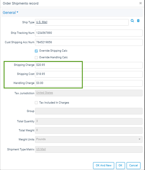Select the Shipping Charge field

point(89,65)
